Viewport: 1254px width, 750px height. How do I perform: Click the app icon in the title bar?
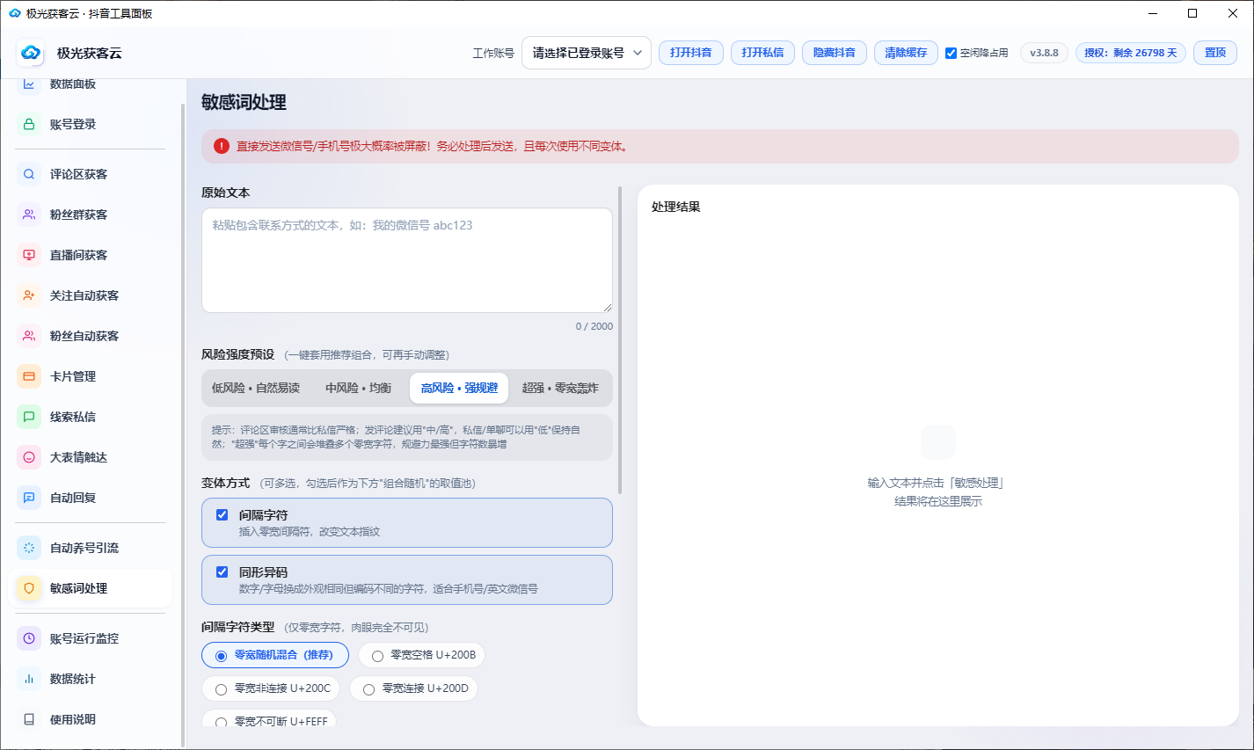[14, 13]
